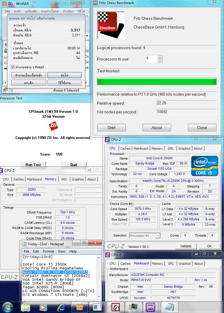
Task: Click mainboard Model field P8H67-M EVO
Action: point(157,280)
